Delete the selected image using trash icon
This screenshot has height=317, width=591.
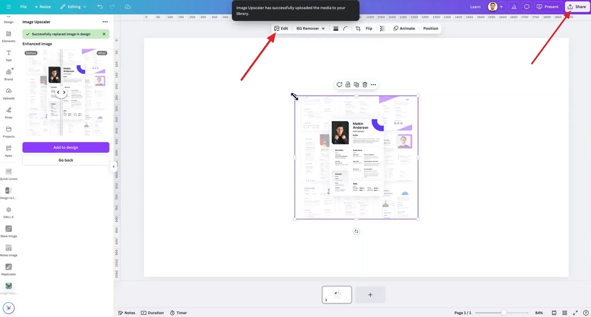click(365, 85)
